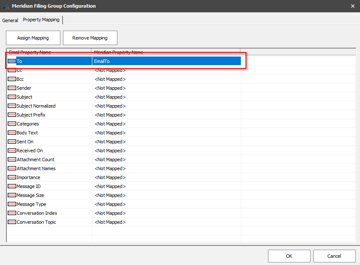The image size is (360, 265).
Task: Click the Meridian app icon in title bar
Action: [6, 6]
